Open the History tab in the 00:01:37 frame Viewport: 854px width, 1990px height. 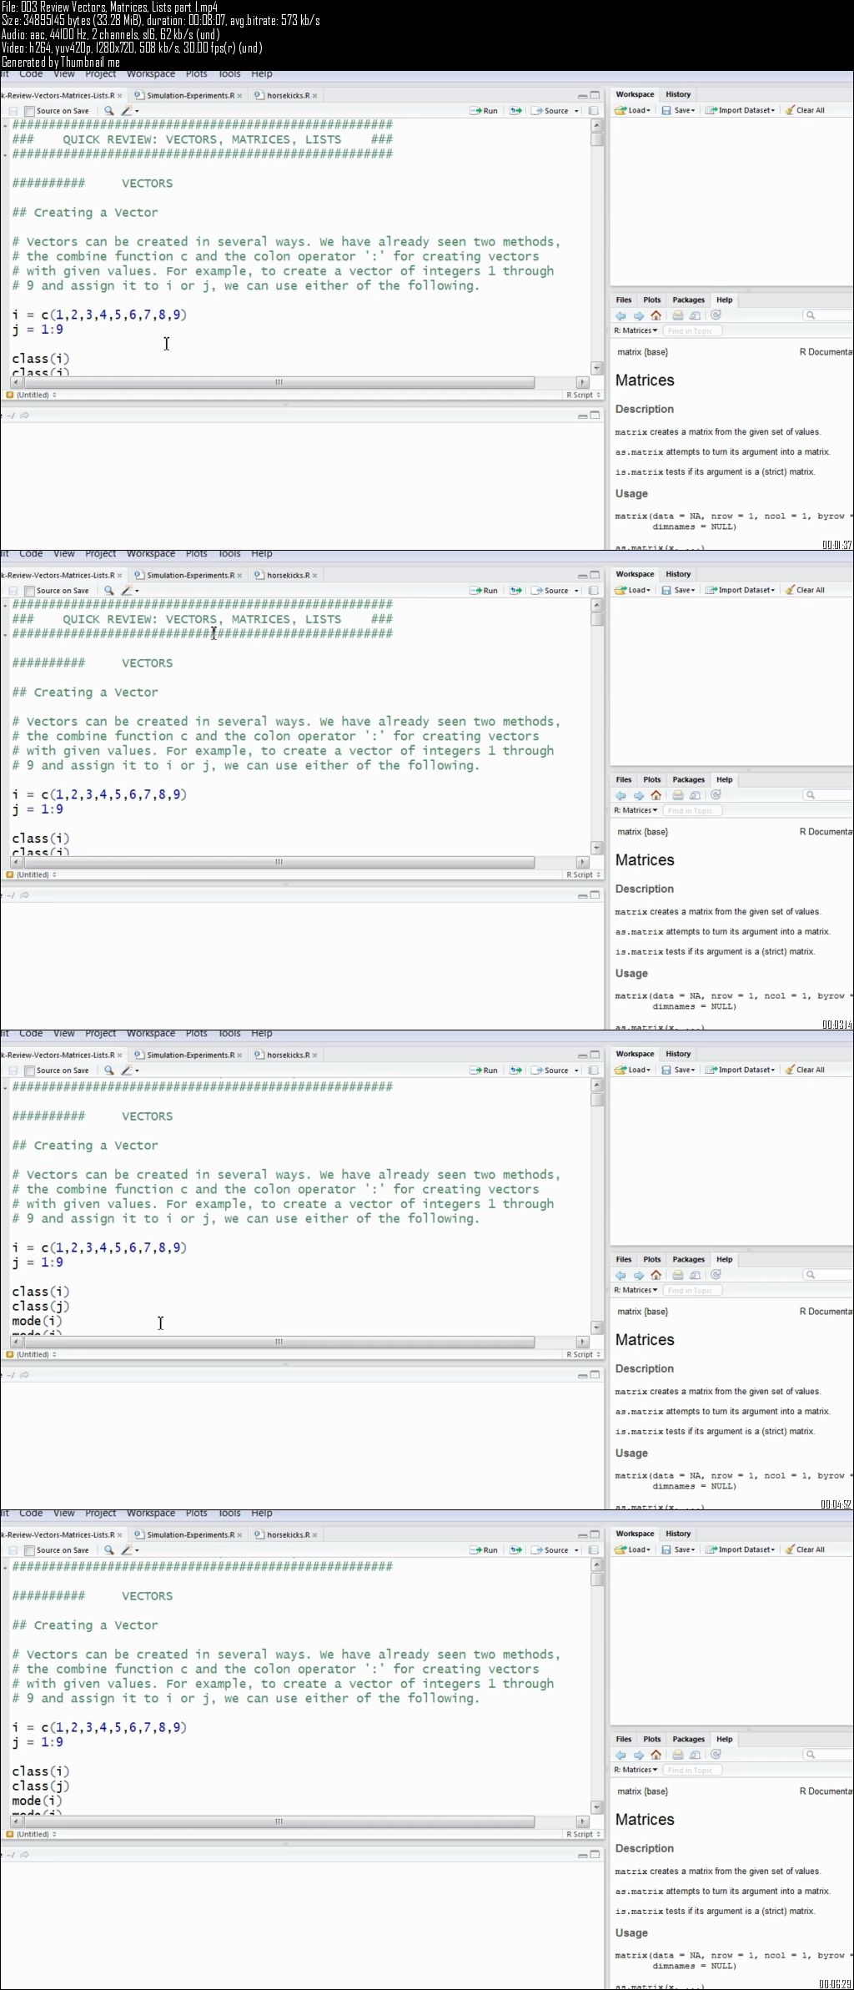pos(678,94)
